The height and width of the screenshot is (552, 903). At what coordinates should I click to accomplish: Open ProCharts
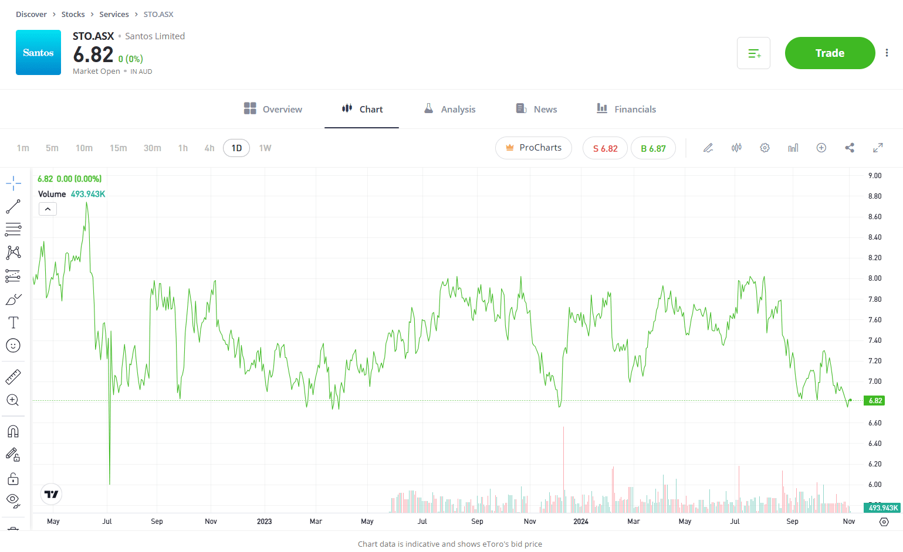coord(533,148)
